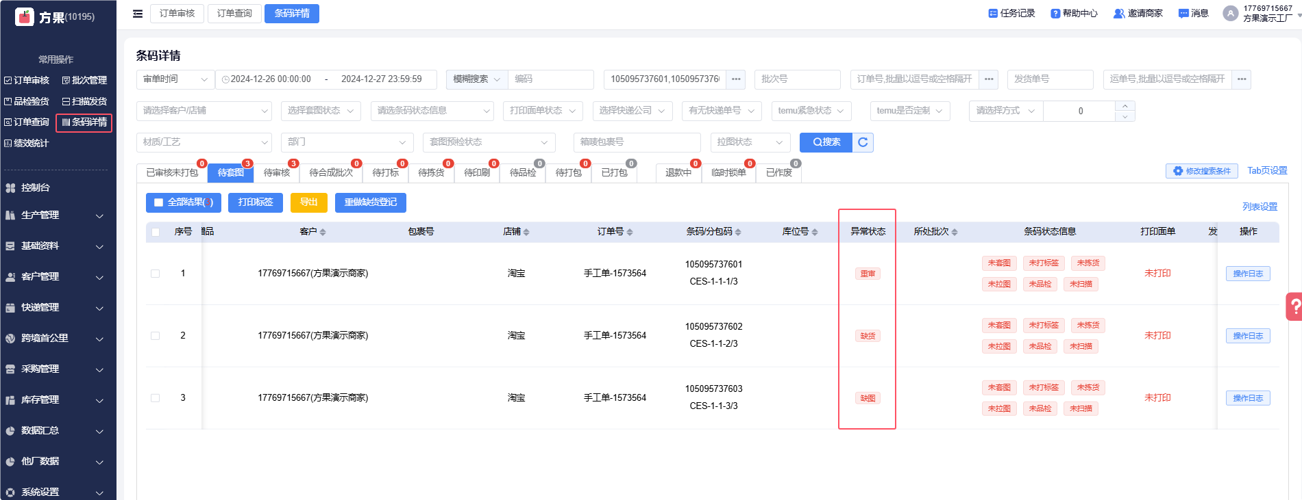Viewport: 1302px width, 500px height.
Task: Expand the 生产管理 sidebar menu
Action: tap(55, 215)
